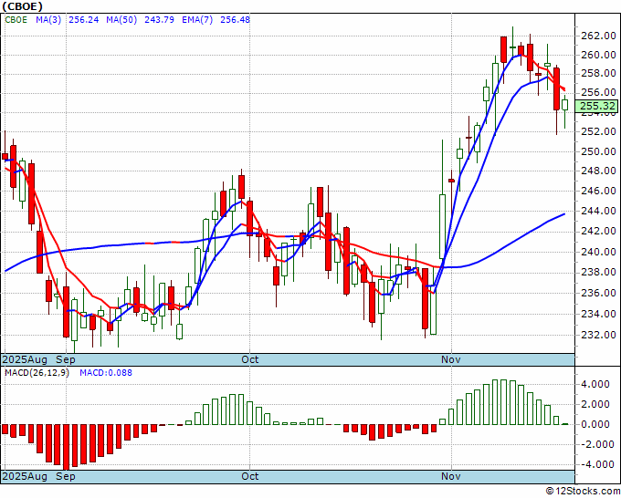Viewport: 621px width, 498px height.
Task: Click Sep on the price chart date axis
Action: tap(66, 360)
